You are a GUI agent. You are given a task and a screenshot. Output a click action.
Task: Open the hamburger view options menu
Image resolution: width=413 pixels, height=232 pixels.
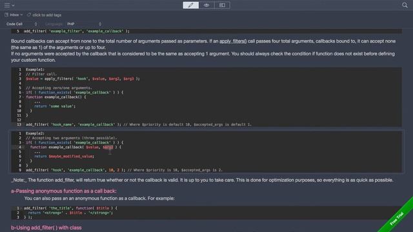click(9, 5)
